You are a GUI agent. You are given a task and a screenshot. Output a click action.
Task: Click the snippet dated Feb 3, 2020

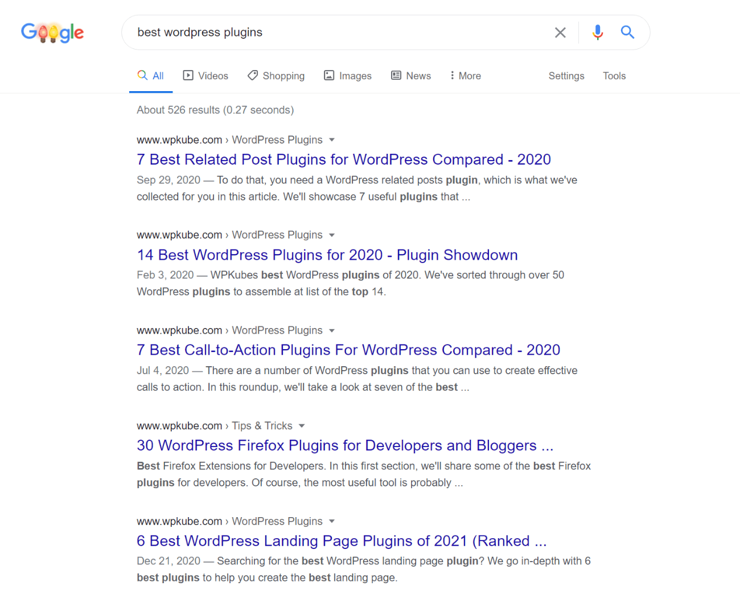(x=351, y=284)
